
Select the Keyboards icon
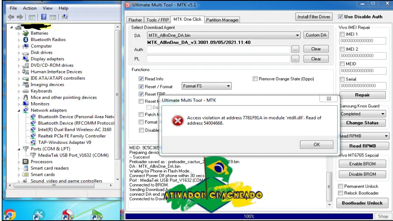[x=25, y=91]
